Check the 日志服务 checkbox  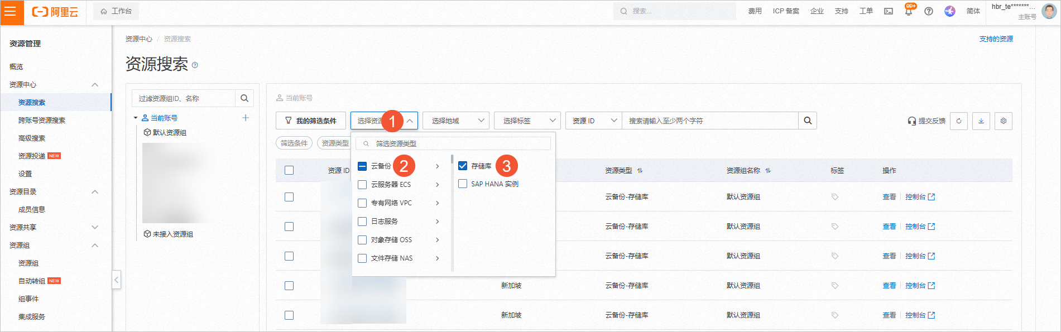[362, 222]
